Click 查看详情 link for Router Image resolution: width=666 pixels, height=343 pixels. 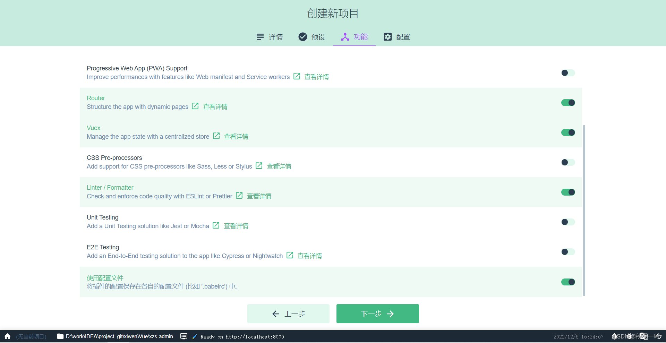(215, 107)
